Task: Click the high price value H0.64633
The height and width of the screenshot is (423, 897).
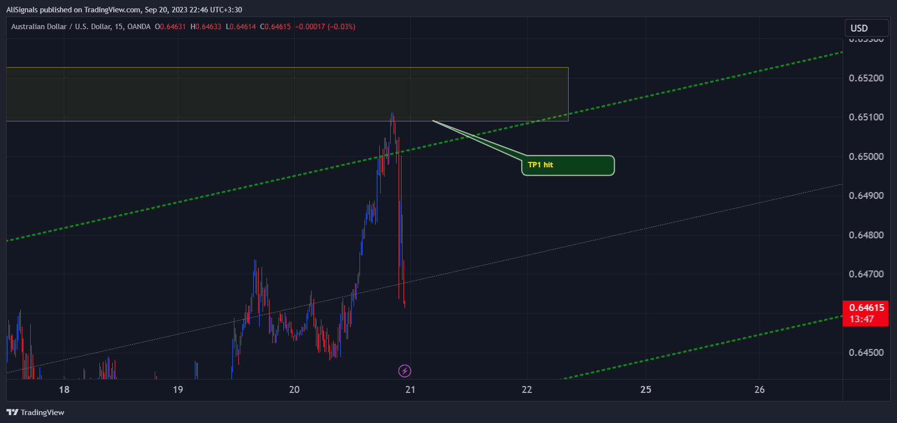Action: pyautogui.click(x=206, y=27)
